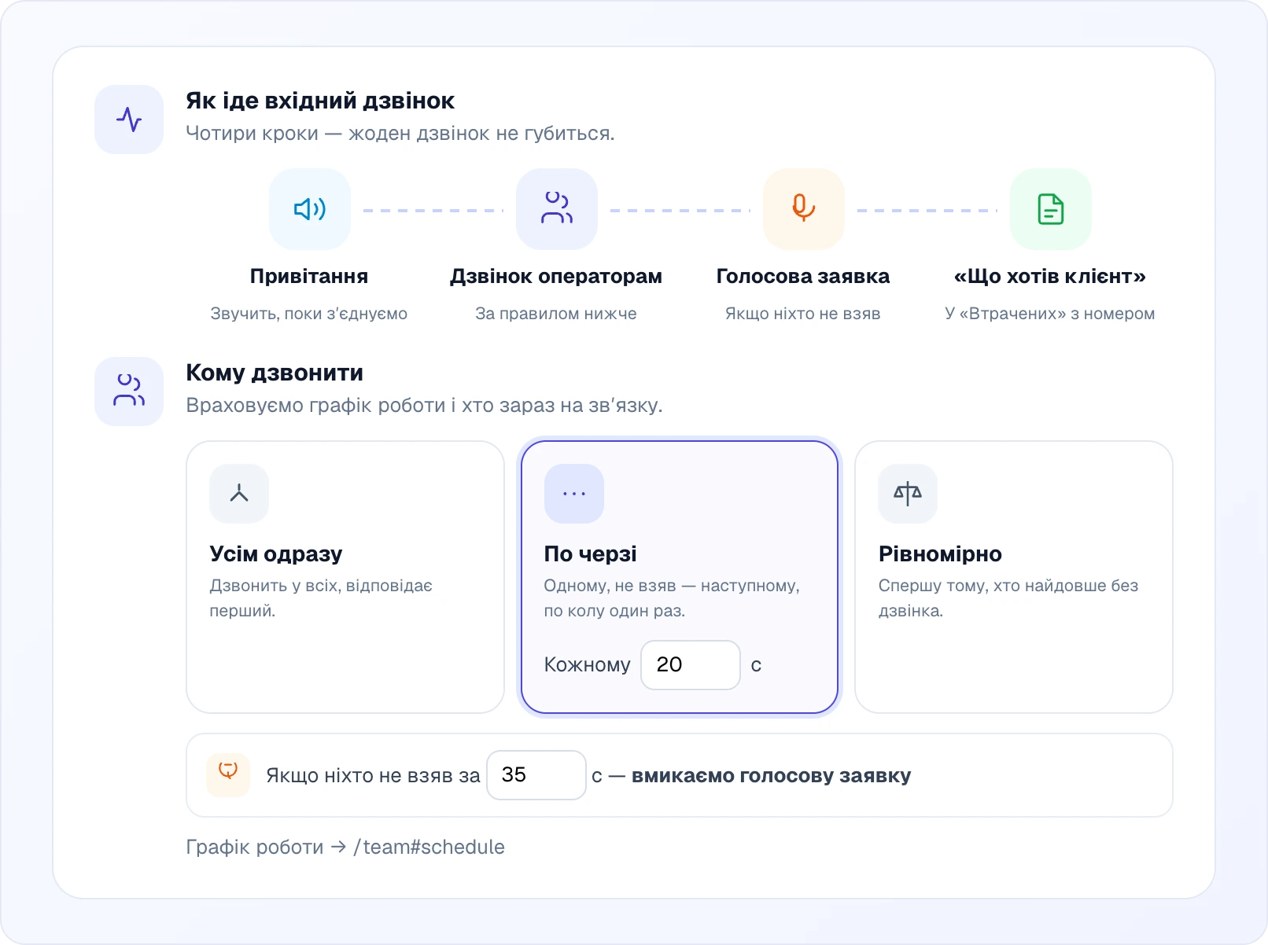Click the 'Кожному' label in 'По черзі' card
Viewport: 1268px width, 945px height.
click(x=588, y=665)
